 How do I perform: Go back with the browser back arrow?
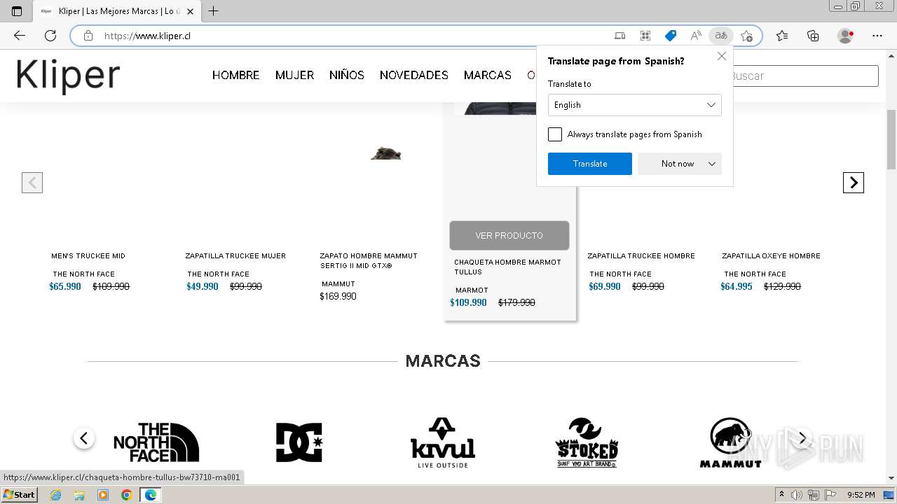20,36
